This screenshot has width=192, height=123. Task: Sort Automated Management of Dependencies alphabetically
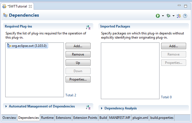coord(88,107)
